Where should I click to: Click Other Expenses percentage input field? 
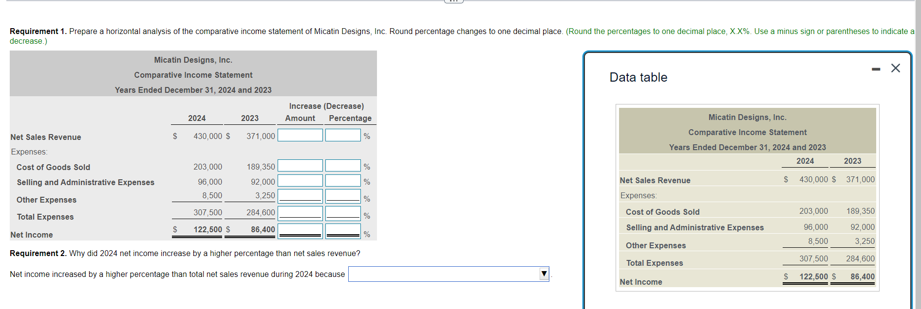point(343,196)
